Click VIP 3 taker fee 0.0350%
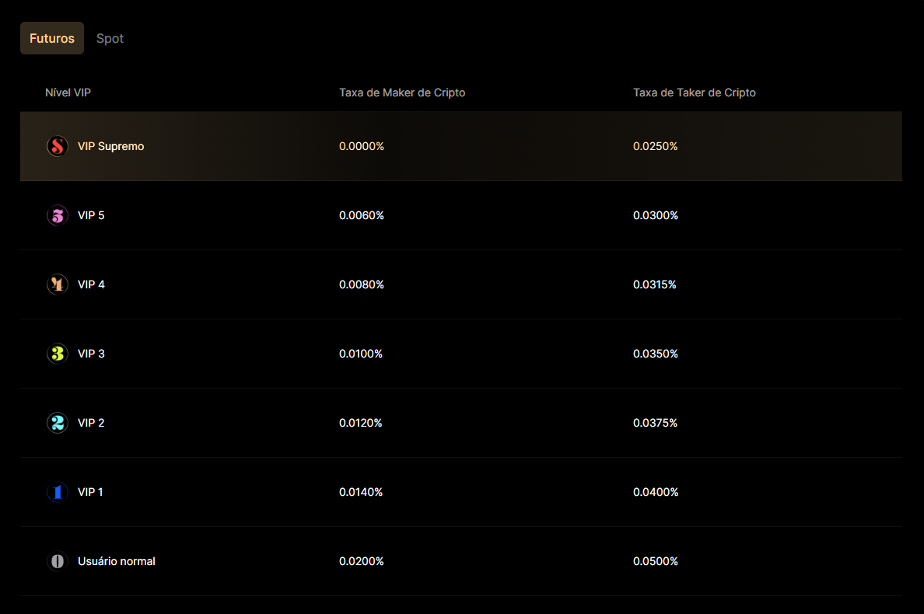Screen dimensions: 924x614 click(x=655, y=354)
